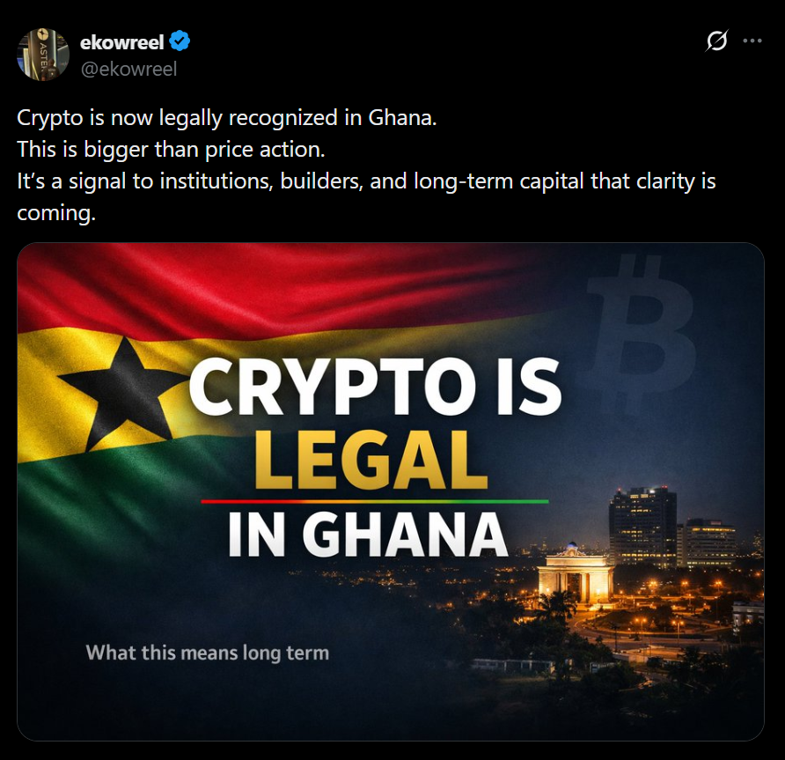This screenshot has height=760, width=785.
Task: Open the three-dot More options menu
Action: click(752, 41)
